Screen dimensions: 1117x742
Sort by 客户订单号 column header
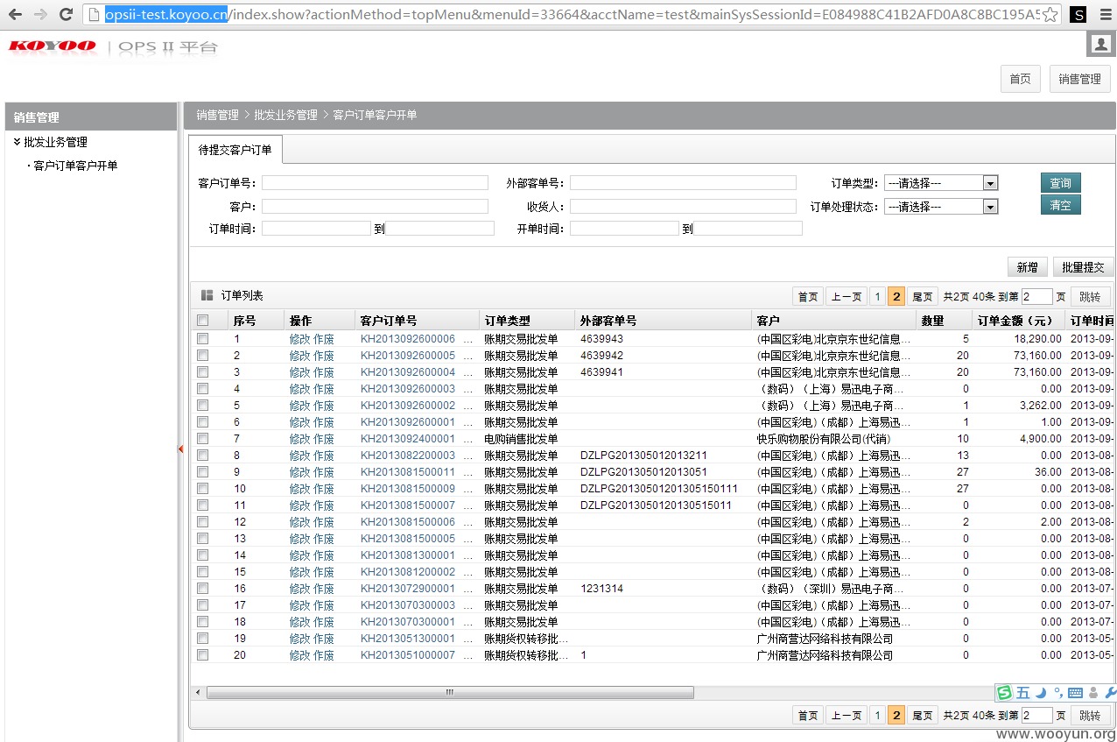coord(417,321)
